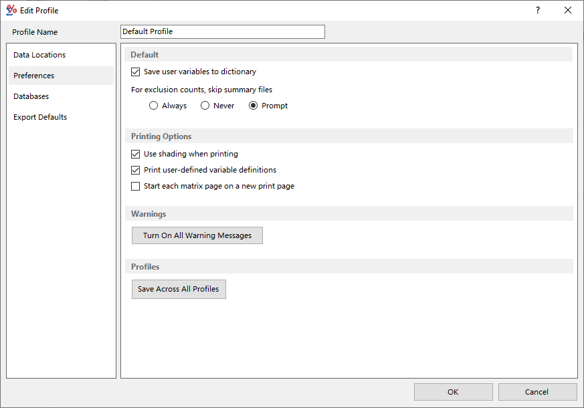The height and width of the screenshot is (408, 584).
Task: Confirm settings with the OK button
Action: pyautogui.click(x=453, y=392)
